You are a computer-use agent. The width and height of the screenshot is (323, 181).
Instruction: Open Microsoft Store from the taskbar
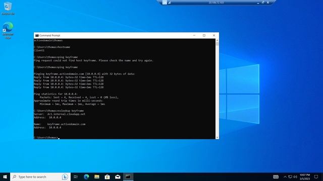click(x=107, y=176)
